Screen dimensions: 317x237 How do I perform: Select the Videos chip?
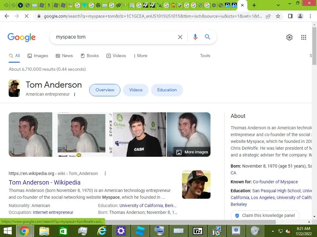point(136,90)
